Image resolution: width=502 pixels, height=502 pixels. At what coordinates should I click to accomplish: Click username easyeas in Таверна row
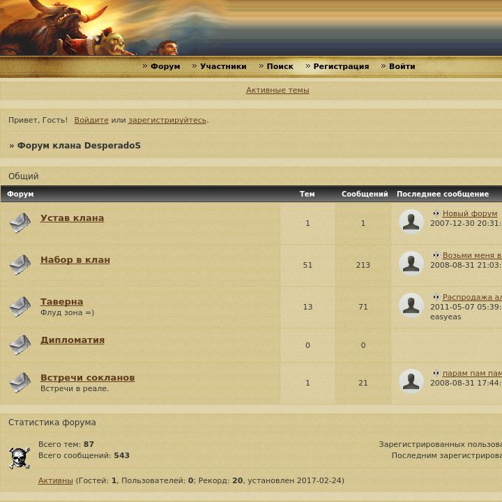(446, 317)
